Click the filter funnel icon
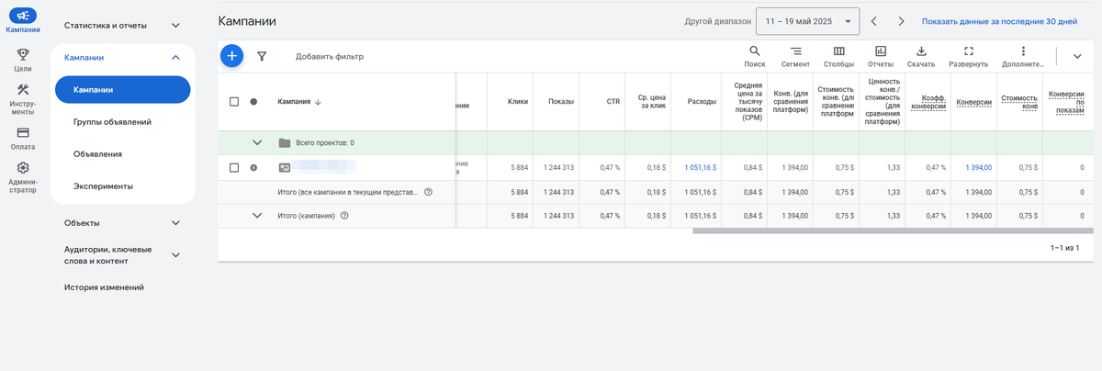This screenshot has width=1102, height=371. (x=262, y=56)
